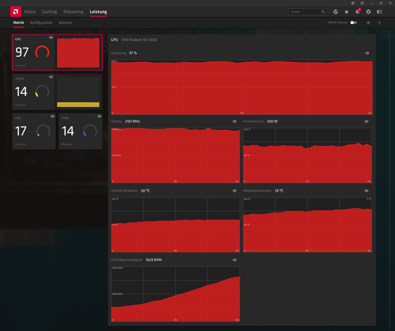Click the magnifier search icon
Viewport: 395px width, 331px height.
323,12
